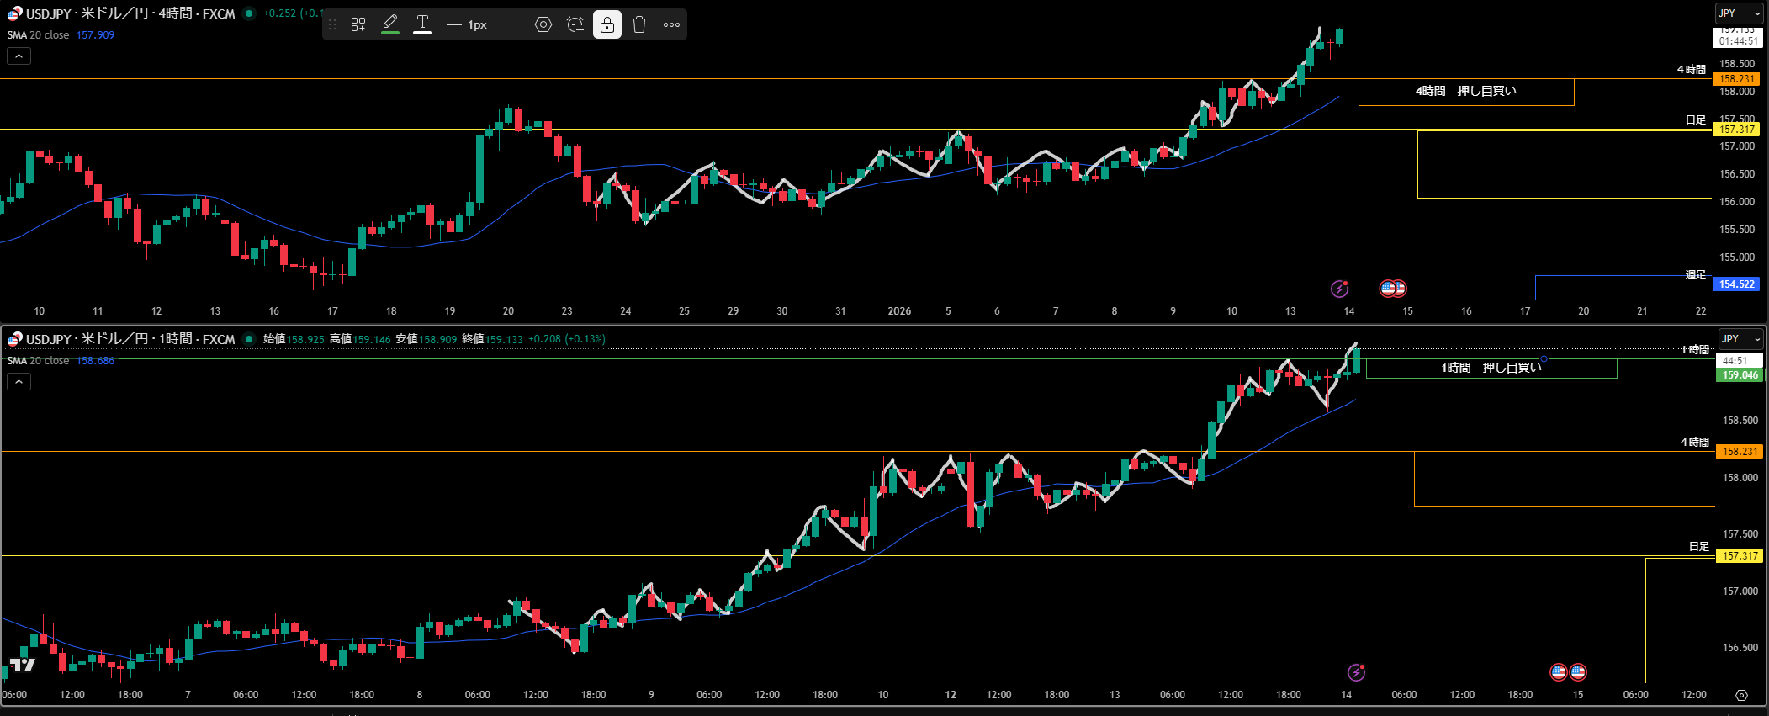The width and height of the screenshot is (1769, 716).
Task: Click the purple lightning event on upper chart
Action: (1339, 289)
